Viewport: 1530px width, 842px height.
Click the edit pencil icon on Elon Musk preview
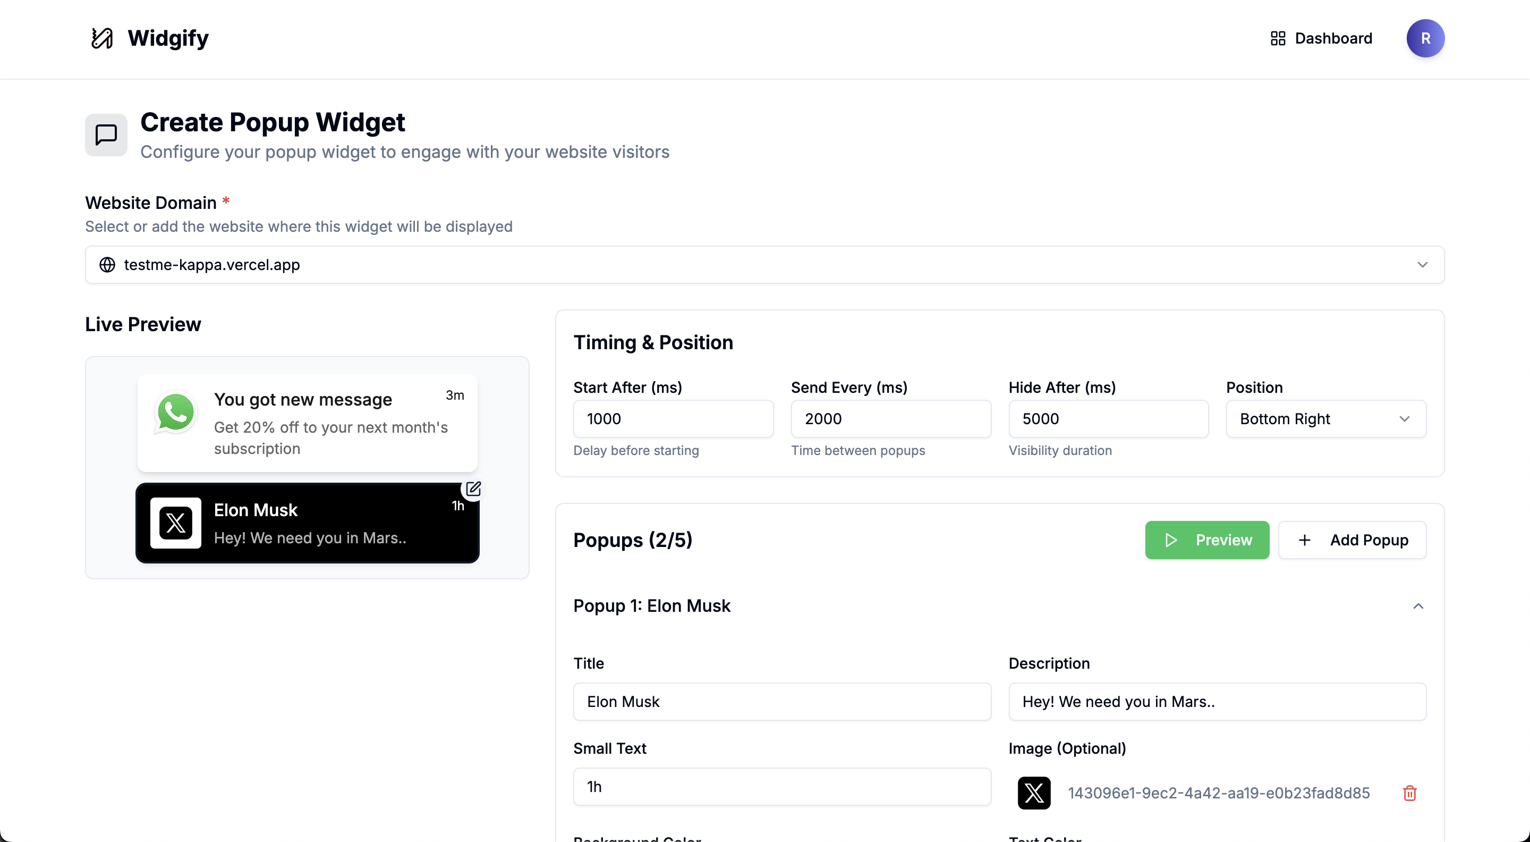coord(473,489)
